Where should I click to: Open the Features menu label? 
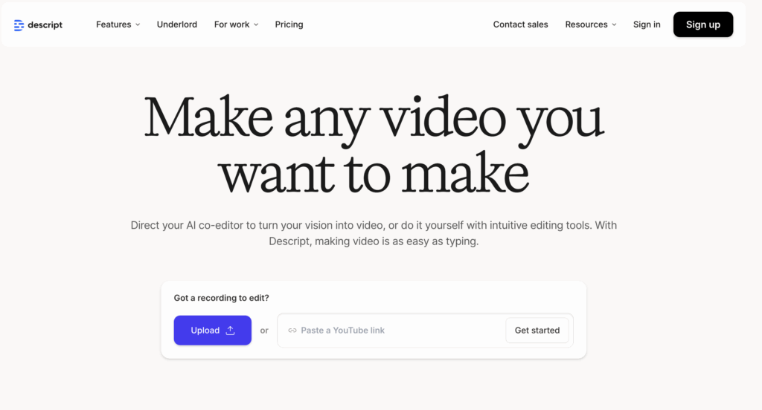point(114,25)
